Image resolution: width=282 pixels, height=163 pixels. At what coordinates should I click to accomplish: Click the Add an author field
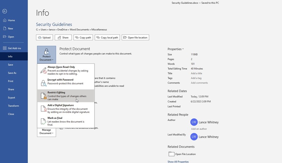coord(199,129)
